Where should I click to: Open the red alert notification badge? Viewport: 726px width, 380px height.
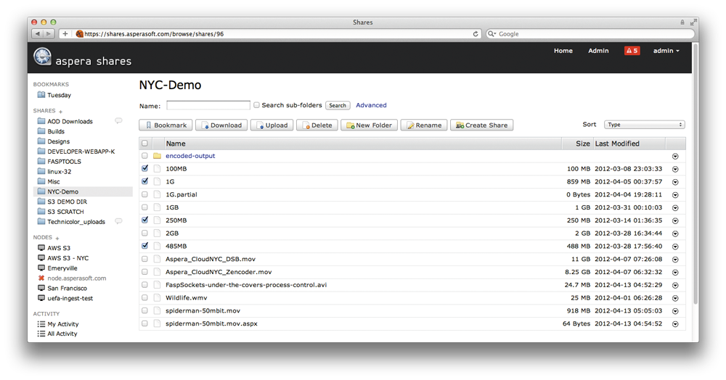coord(632,51)
